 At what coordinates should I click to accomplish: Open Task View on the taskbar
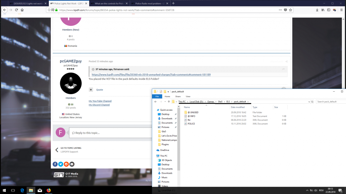point(13,190)
